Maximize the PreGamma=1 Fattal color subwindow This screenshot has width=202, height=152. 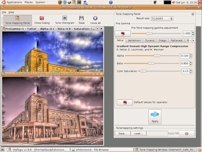97,29
